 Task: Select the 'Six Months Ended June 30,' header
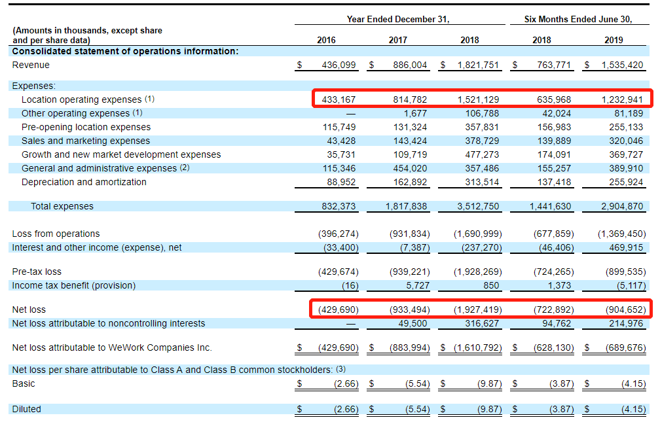point(578,20)
